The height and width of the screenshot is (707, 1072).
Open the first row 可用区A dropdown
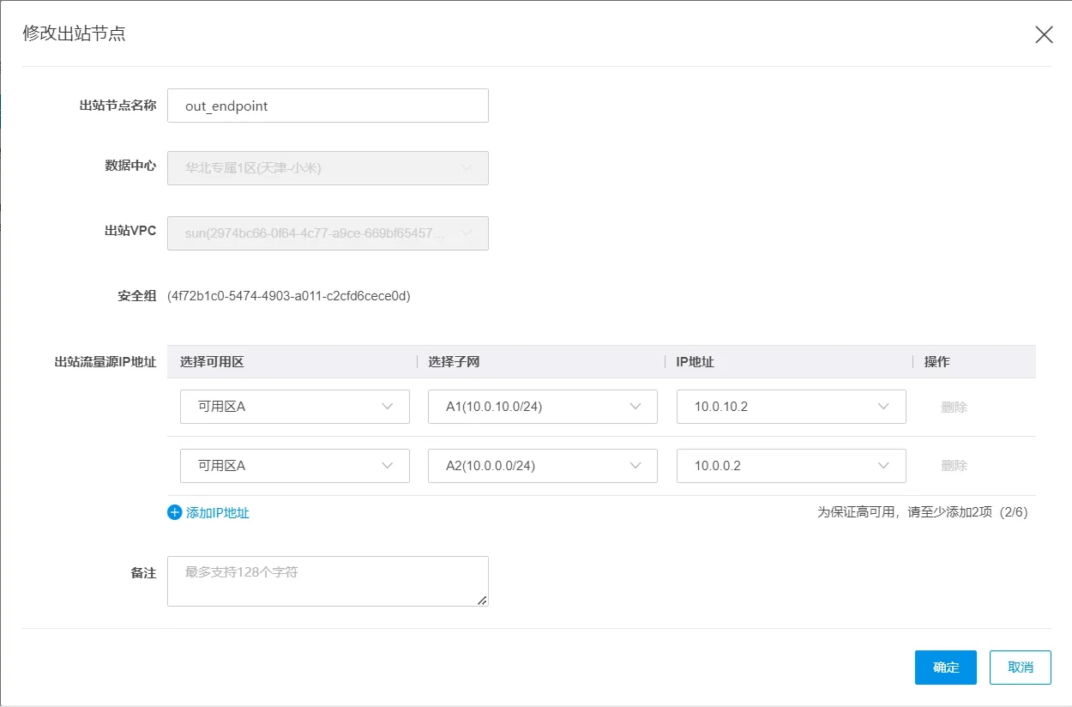(x=294, y=407)
